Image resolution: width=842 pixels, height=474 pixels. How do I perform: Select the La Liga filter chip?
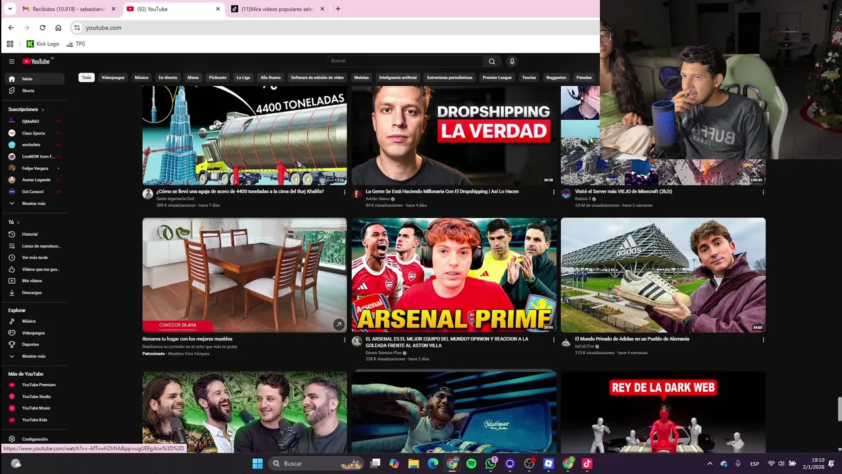tap(243, 78)
